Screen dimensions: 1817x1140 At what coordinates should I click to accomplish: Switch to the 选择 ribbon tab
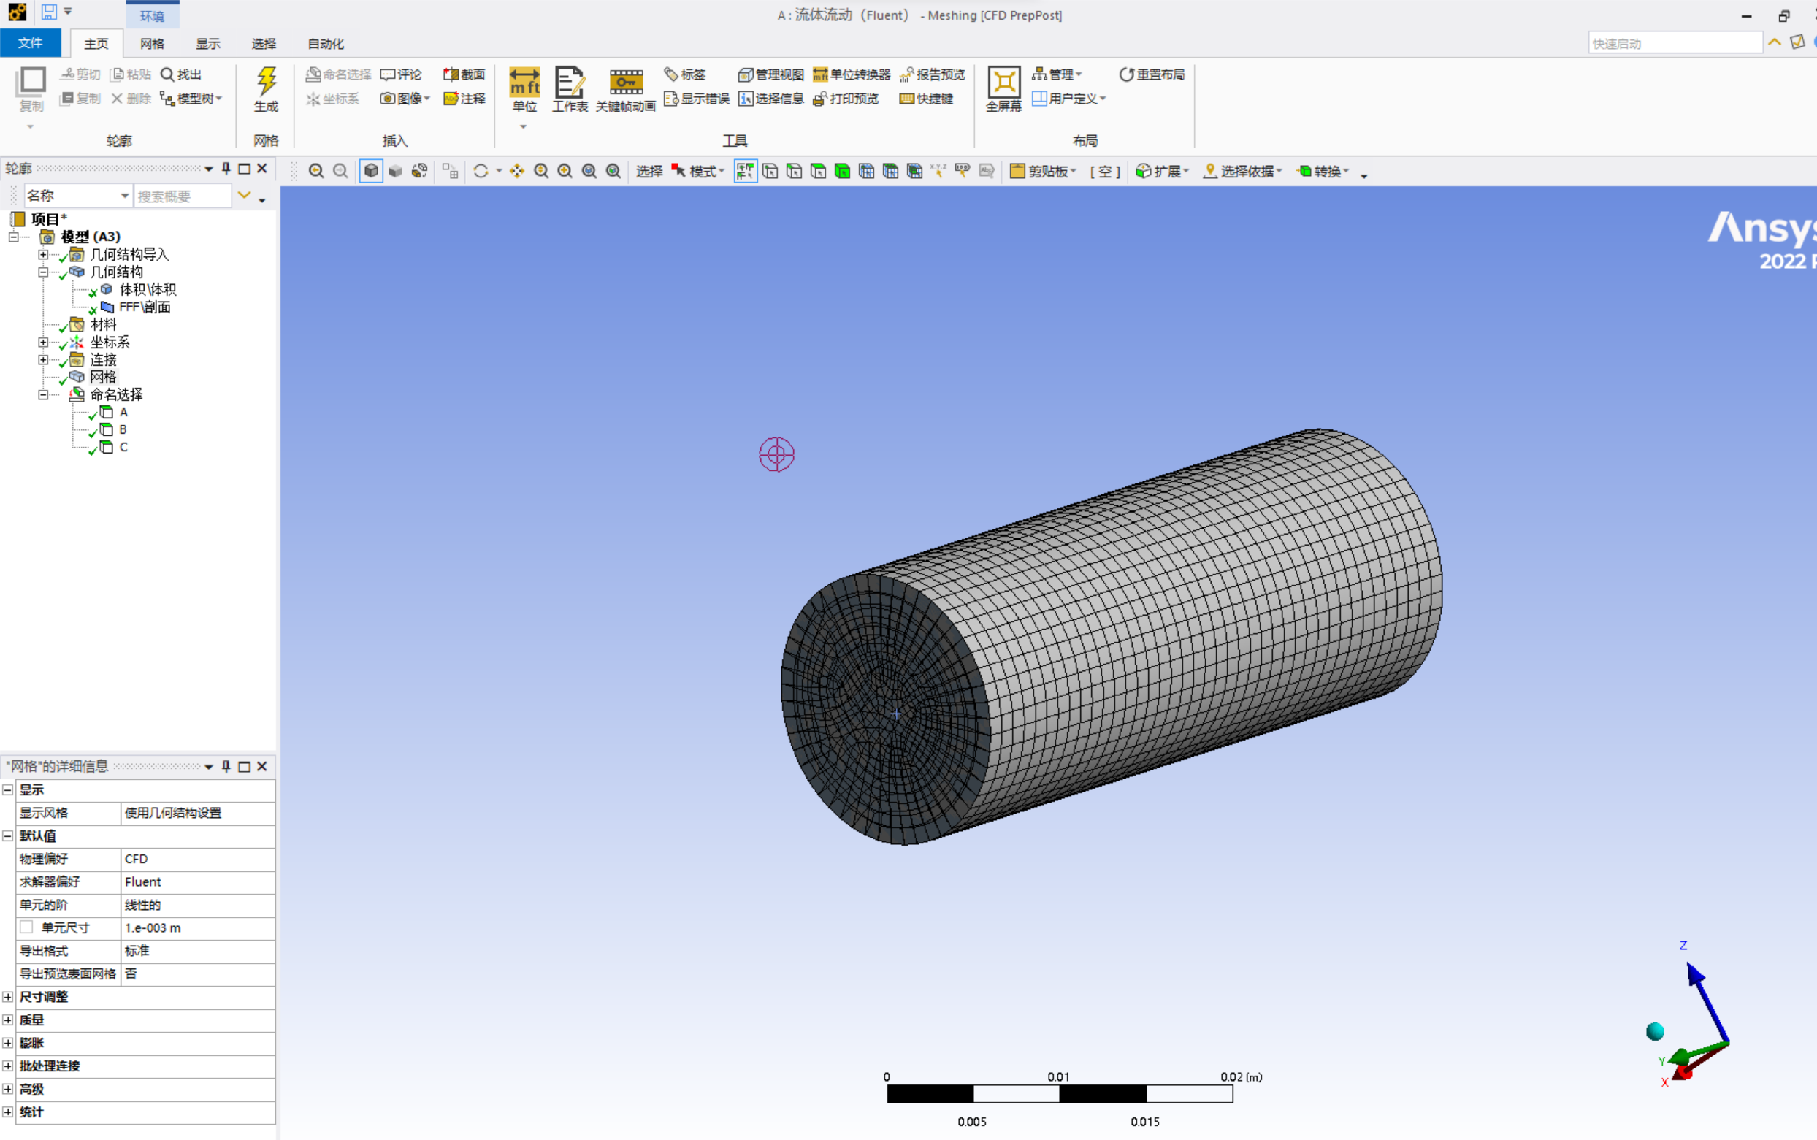(x=264, y=44)
